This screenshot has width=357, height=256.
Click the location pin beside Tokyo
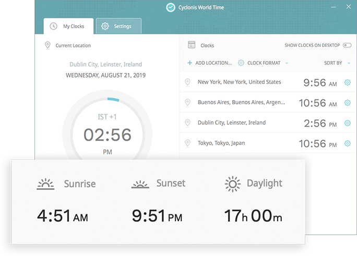click(188, 143)
